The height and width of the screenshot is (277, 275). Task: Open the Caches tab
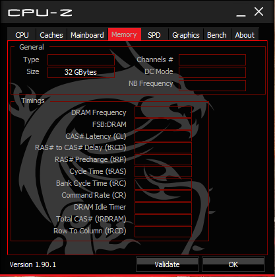(51, 34)
